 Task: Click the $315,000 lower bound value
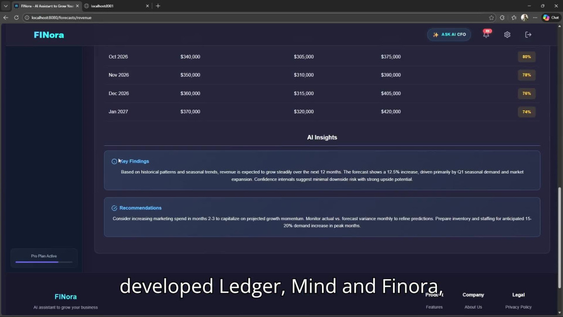click(304, 93)
